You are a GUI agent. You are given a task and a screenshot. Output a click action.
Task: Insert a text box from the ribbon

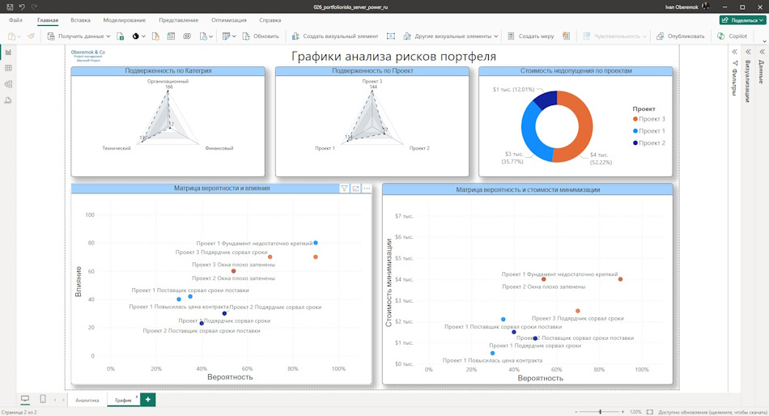tap(391, 36)
